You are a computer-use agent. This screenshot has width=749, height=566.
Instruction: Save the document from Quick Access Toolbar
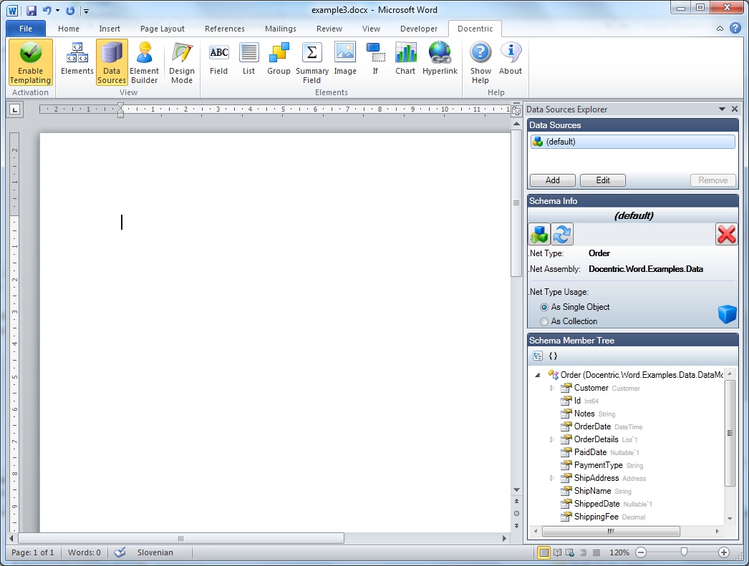pos(32,10)
